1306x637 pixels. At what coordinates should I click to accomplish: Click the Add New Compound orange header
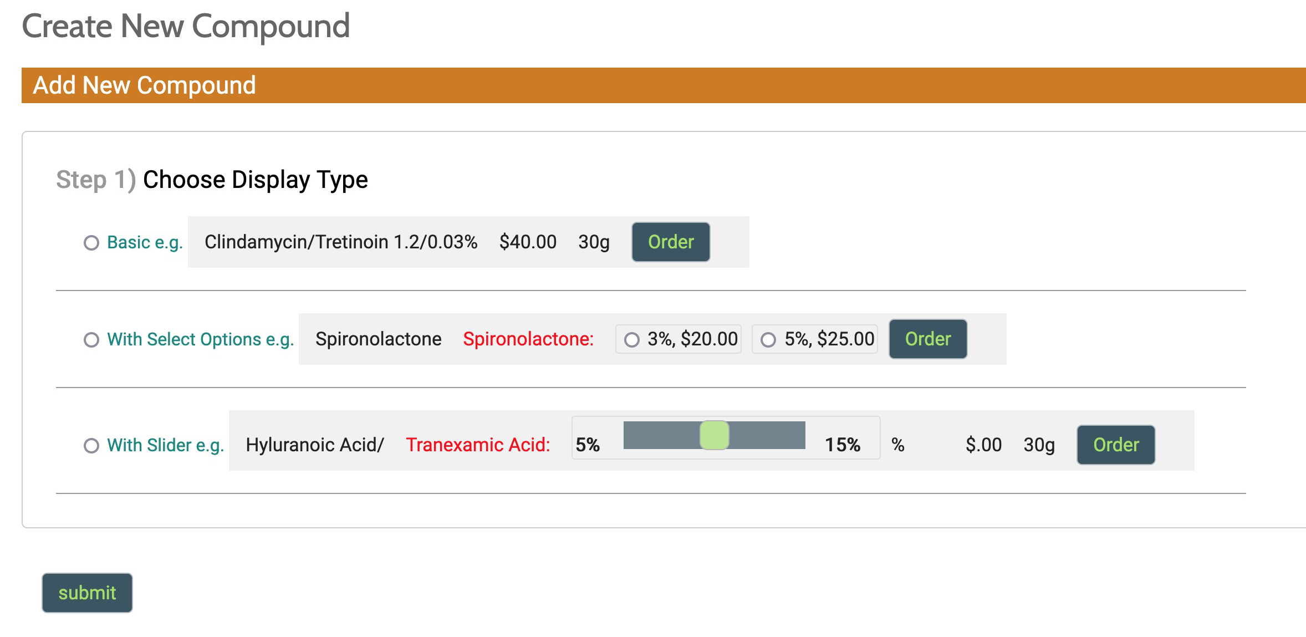pos(664,85)
